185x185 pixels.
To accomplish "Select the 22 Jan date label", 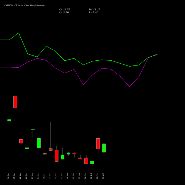I will pos(50,176).
